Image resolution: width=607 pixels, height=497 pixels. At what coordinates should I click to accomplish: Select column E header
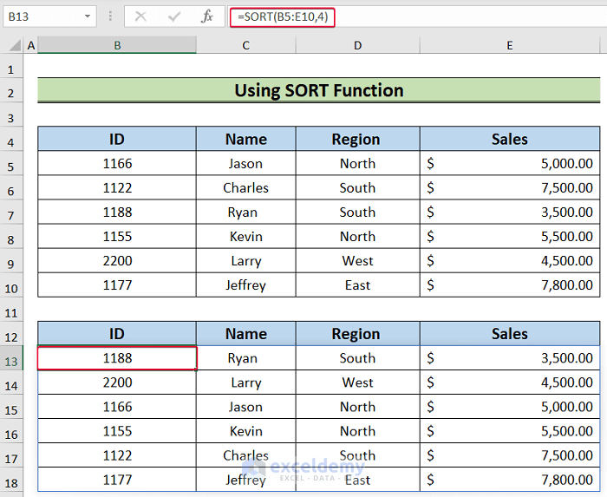click(509, 45)
